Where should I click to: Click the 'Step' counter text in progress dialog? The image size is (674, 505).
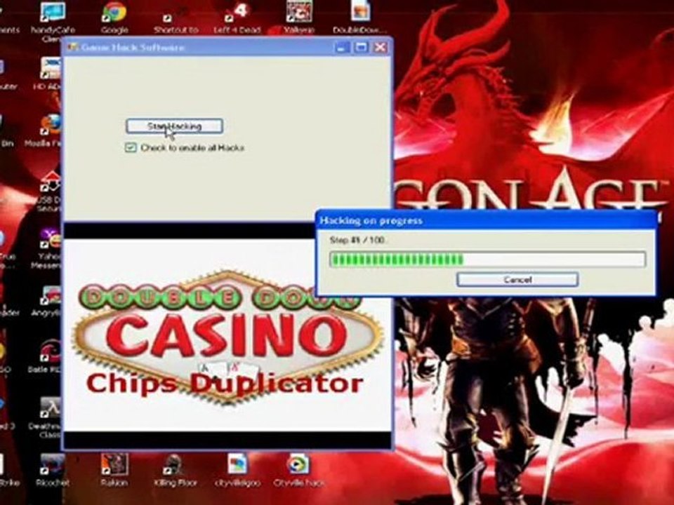click(x=357, y=240)
